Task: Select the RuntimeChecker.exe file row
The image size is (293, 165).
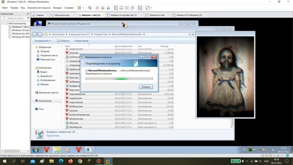Action: (119, 115)
